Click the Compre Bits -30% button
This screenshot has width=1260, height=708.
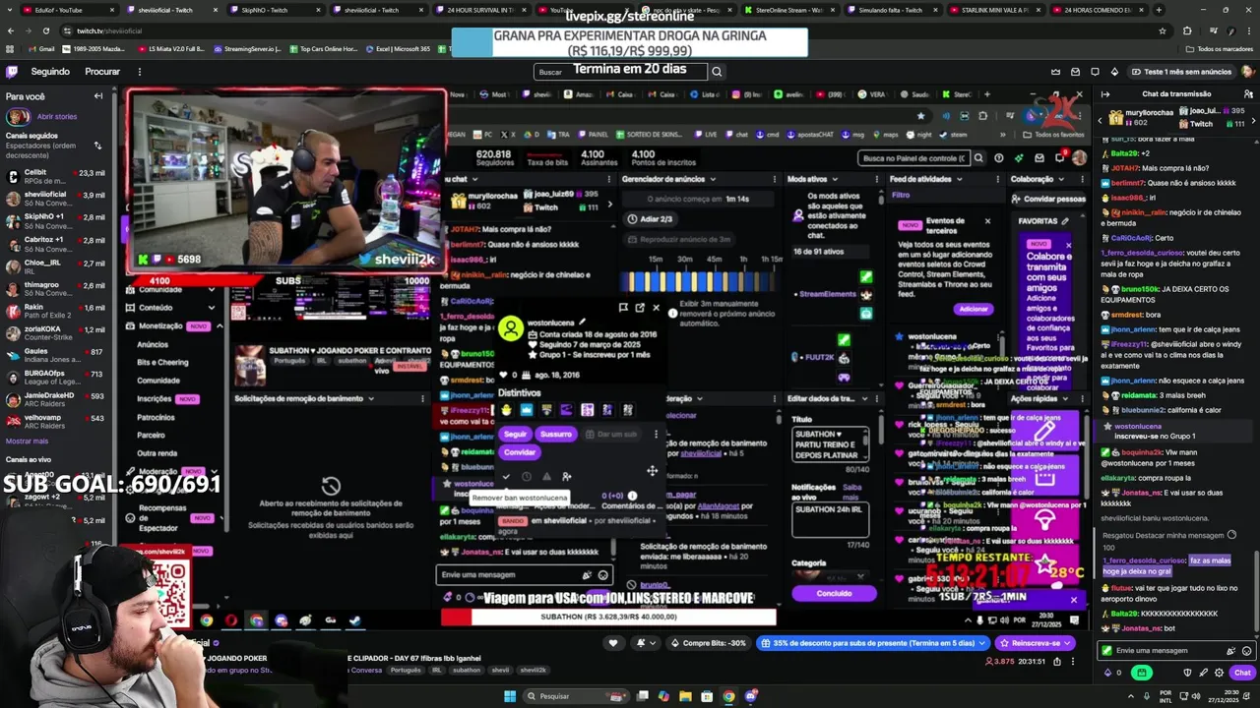pyautogui.click(x=709, y=643)
